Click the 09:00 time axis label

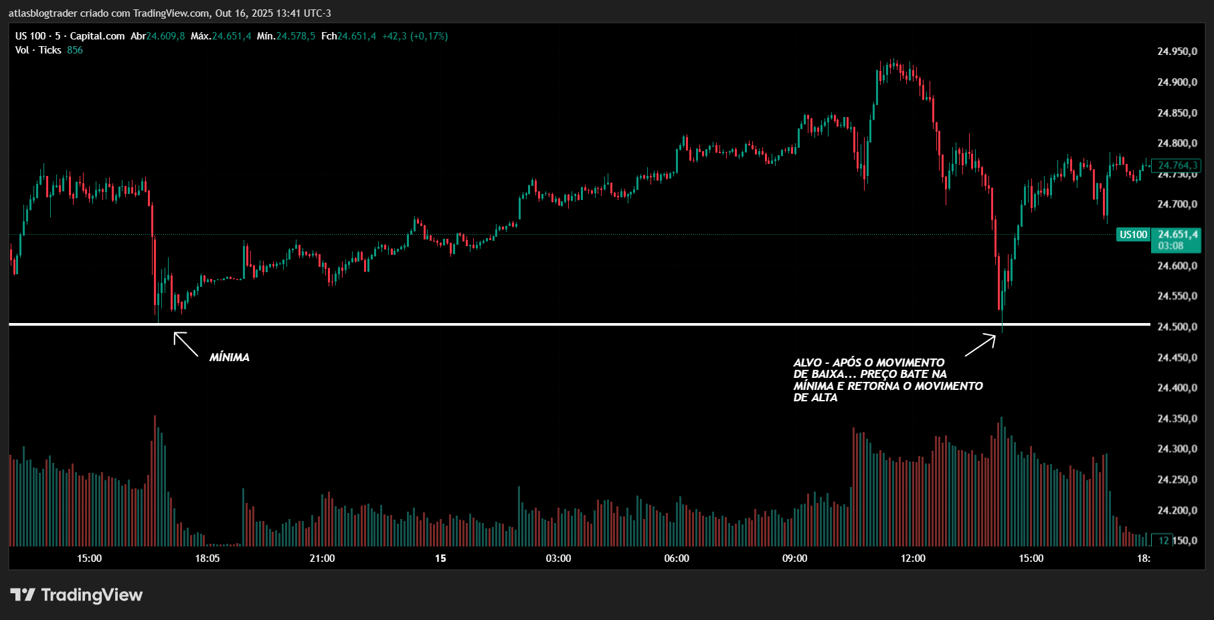[x=794, y=558]
